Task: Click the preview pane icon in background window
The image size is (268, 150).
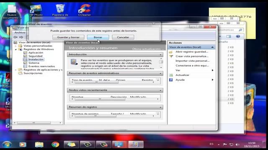Action: 229,36
